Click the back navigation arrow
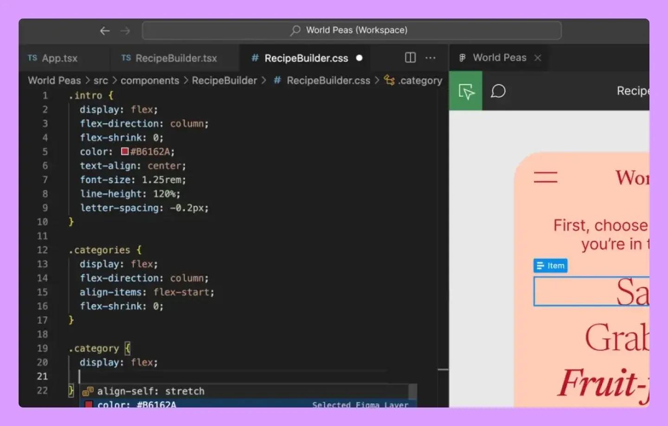The width and height of the screenshot is (668, 426). point(105,31)
